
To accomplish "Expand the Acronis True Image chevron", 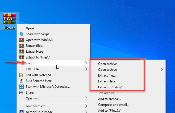I will pos(86,112).
